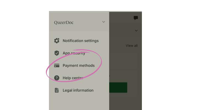This screenshot has width=198, height=110.
Task: Click the Legal information document icon
Action: pyautogui.click(x=57, y=90)
